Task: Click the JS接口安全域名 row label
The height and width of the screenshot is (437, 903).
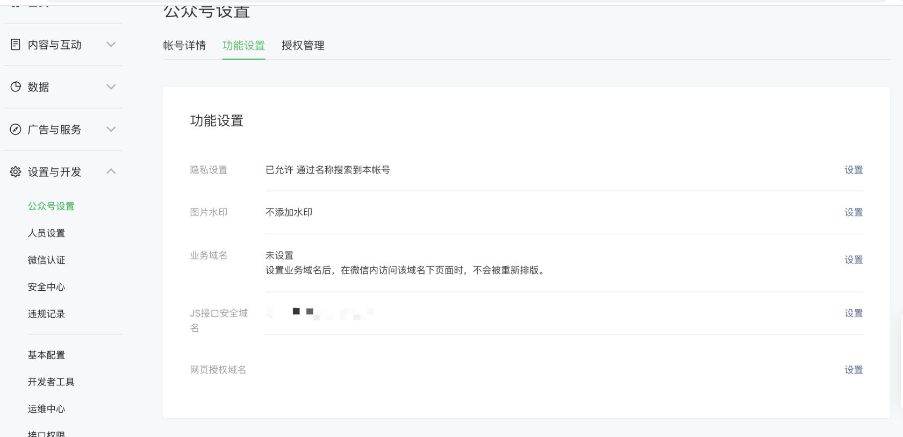Action: [219, 320]
